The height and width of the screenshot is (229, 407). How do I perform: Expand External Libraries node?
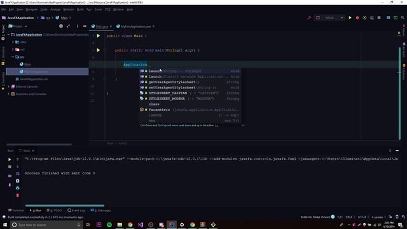coord(8,87)
